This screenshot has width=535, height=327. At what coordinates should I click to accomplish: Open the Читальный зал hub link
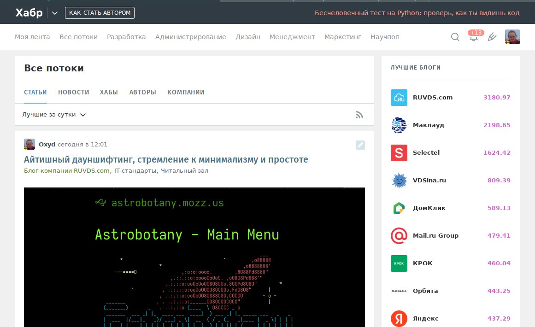[x=185, y=170]
